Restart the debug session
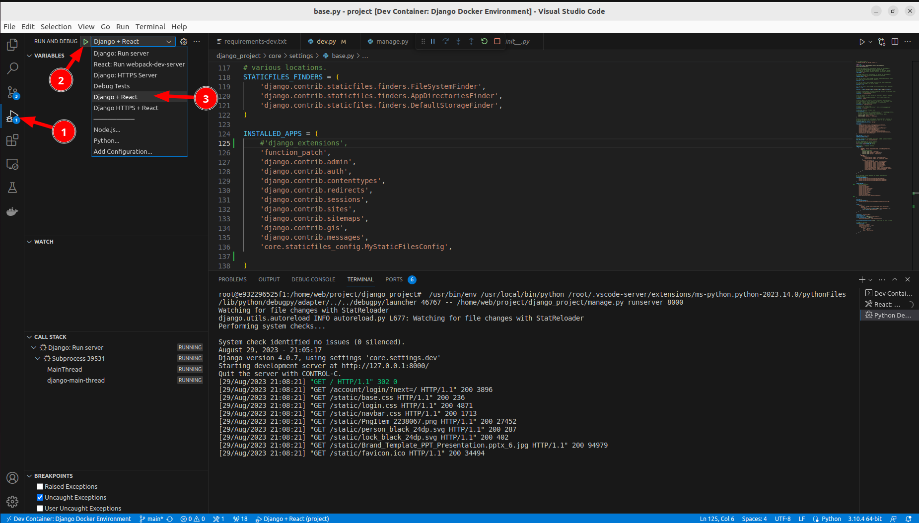 coord(484,41)
